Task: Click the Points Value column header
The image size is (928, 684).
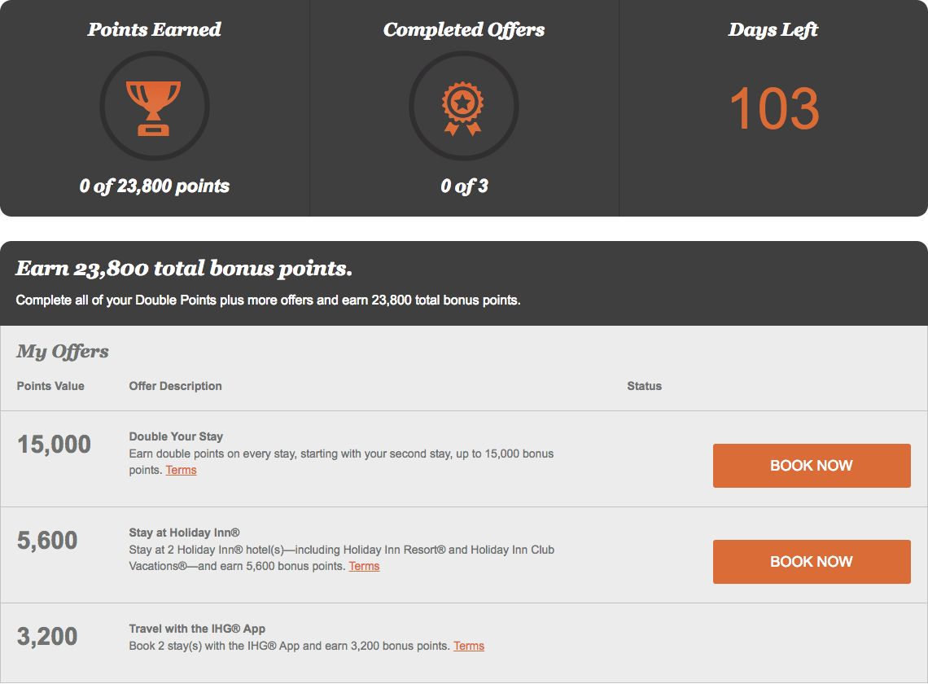Action: [x=50, y=386]
